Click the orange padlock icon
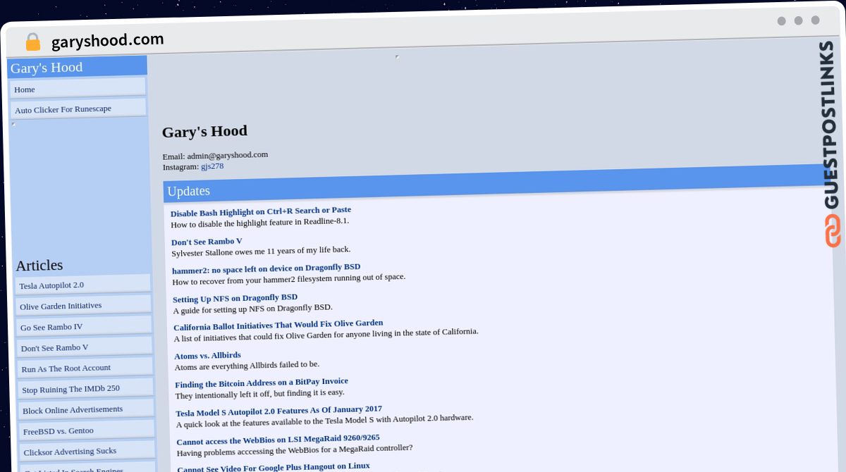 (32, 42)
